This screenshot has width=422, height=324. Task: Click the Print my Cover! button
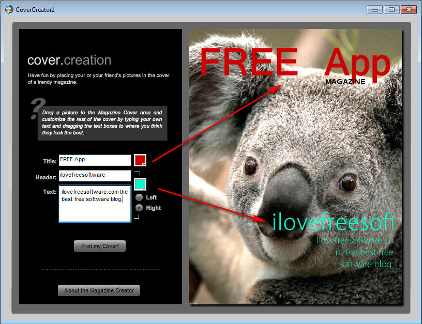pos(100,246)
